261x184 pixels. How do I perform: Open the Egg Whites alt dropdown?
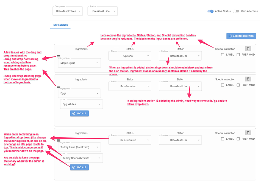[x=81, y=104]
